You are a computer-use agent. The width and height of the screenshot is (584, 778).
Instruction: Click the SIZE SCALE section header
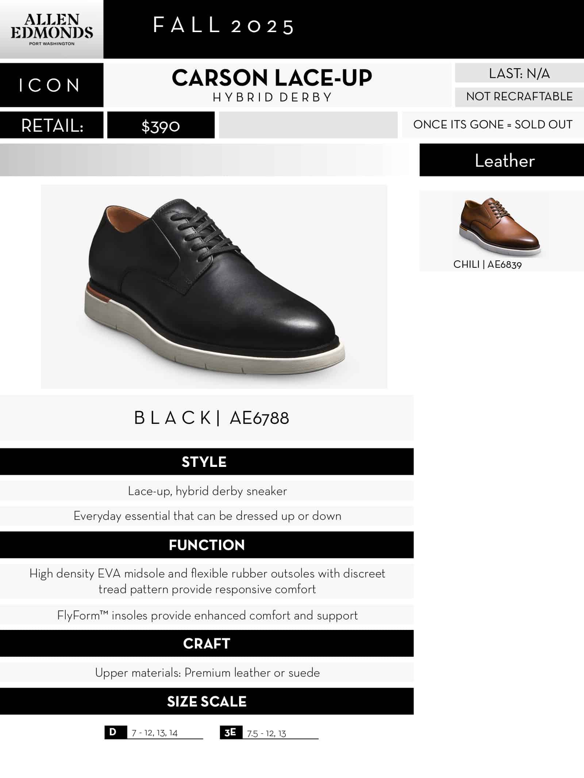pyautogui.click(x=207, y=701)
